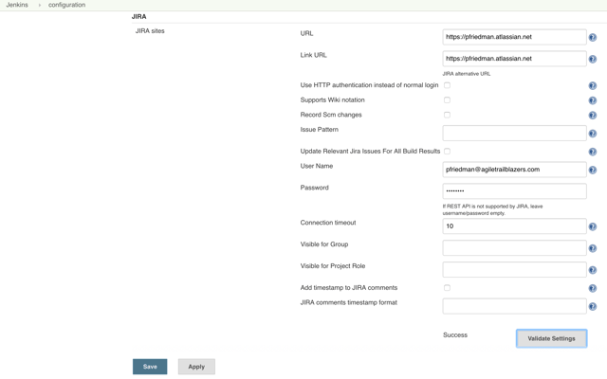Show help for JIRA comments timestamp format
Viewport: 607px width, 379px height.
click(592, 307)
